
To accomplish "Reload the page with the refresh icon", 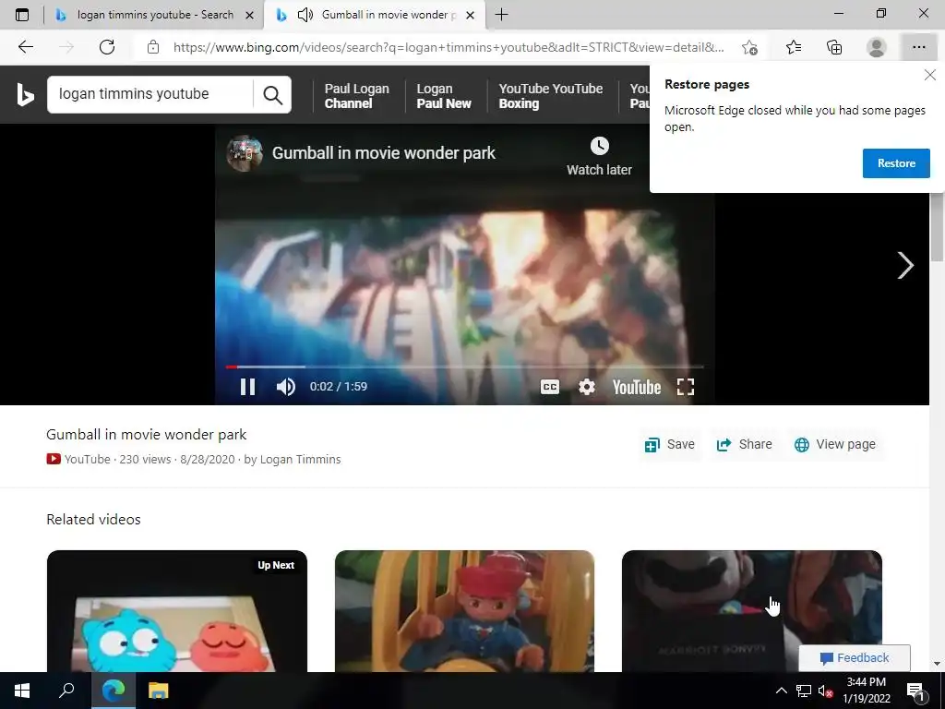I will (107, 47).
